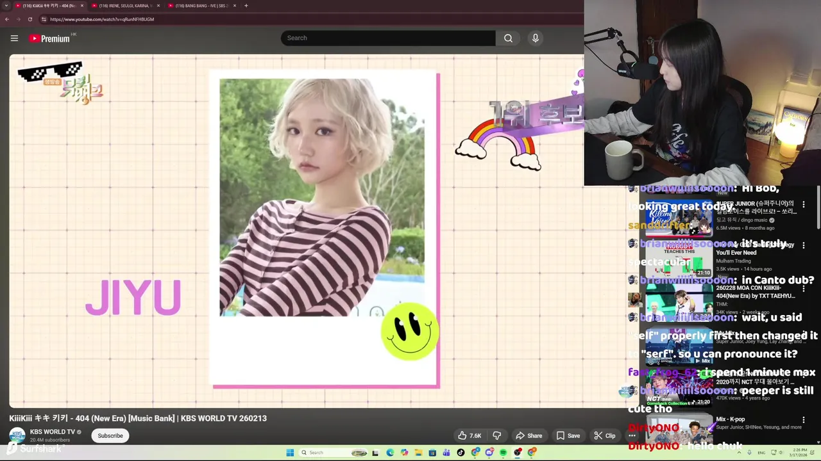Open Copilot from taskbar
Image resolution: width=821 pixels, height=461 pixels.
[404, 453]
